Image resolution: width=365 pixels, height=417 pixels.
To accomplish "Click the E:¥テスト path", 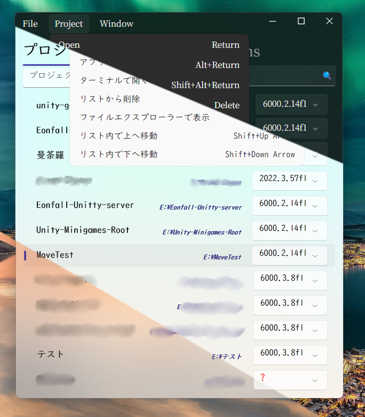I will pos(227,357).
